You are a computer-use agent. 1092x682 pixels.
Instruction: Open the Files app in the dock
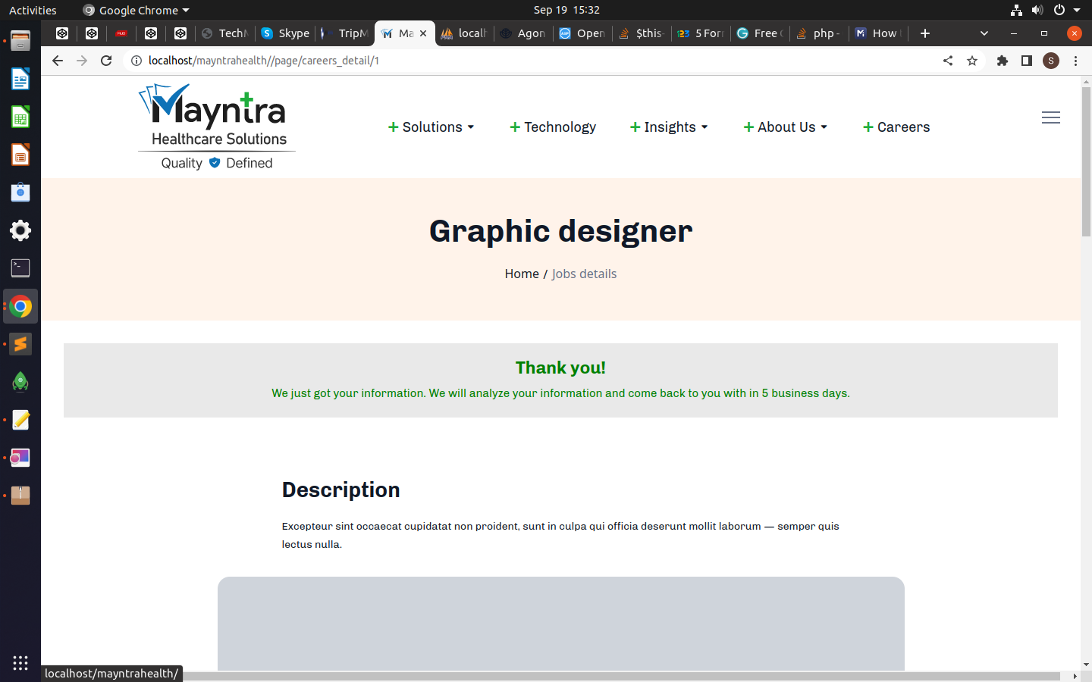pyautogui.click(x=20, y=41)
